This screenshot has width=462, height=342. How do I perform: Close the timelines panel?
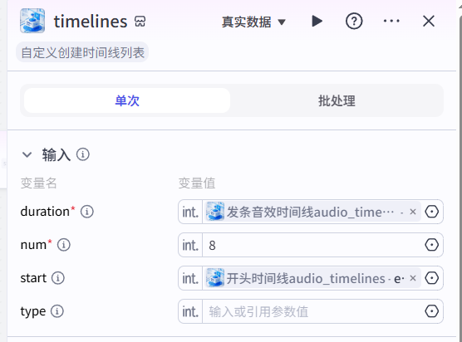click(429, 22)
